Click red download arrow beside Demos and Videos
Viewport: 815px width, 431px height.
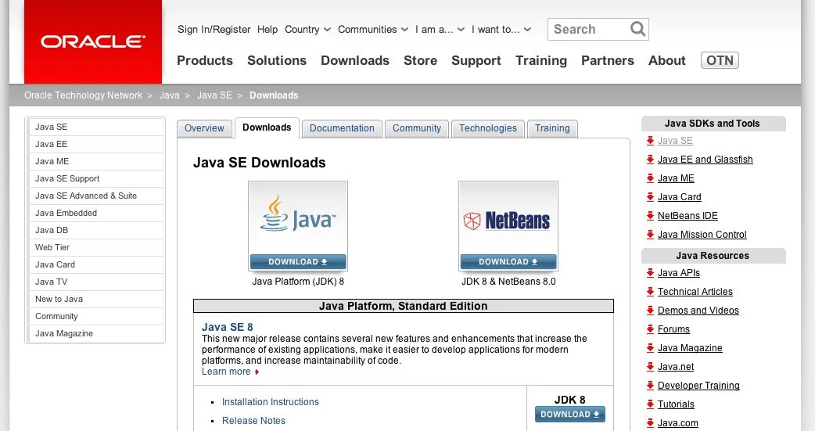pos(650,311)
